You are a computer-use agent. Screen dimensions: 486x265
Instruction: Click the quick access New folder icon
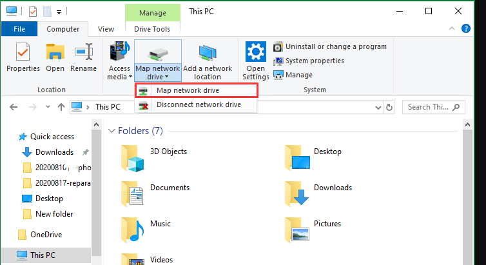click(x=47, y=12)
